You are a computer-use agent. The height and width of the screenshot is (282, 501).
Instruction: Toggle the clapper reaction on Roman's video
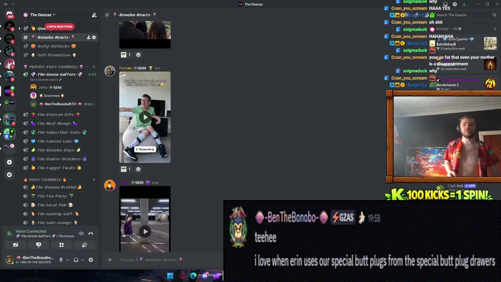[126, 169]
